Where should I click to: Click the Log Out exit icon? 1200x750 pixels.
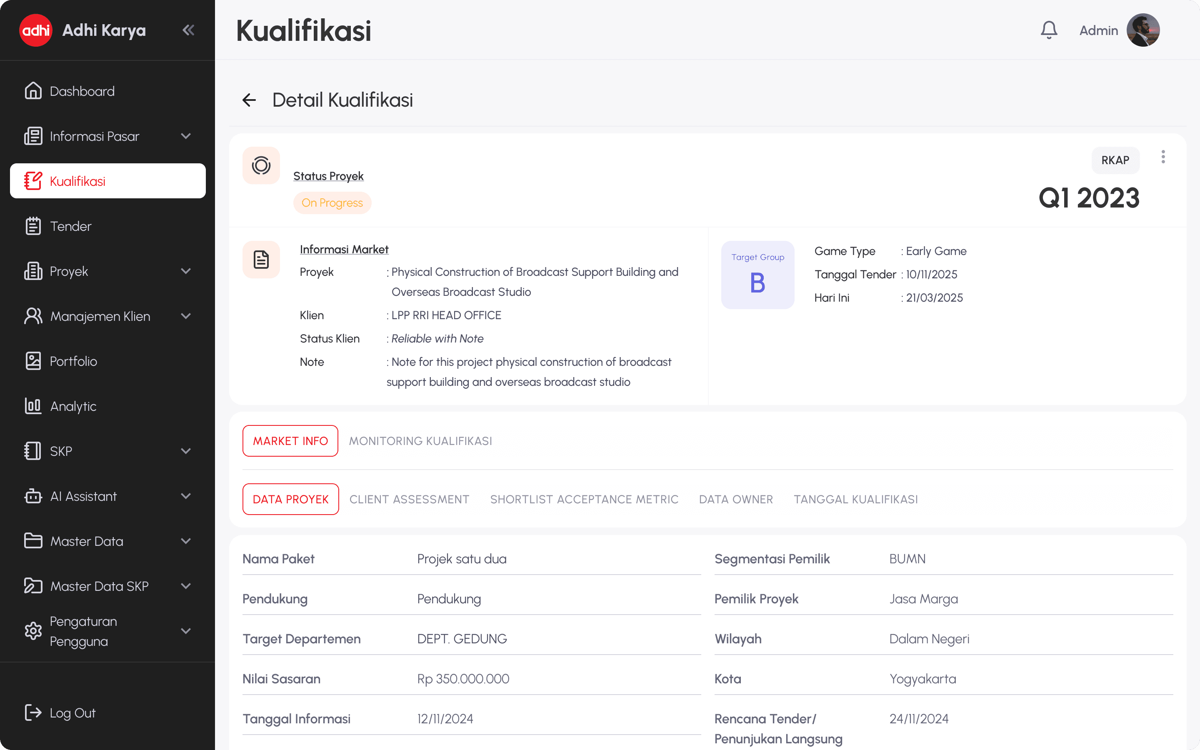point(33,713)
